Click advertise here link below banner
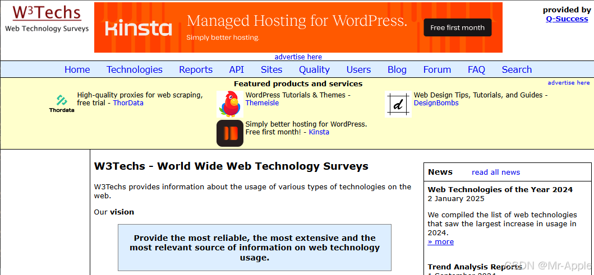The width and height of the screenshot is (594, 275). coord(298,57)
